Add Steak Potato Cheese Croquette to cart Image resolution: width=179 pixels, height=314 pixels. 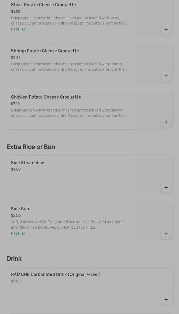(166, 30)
